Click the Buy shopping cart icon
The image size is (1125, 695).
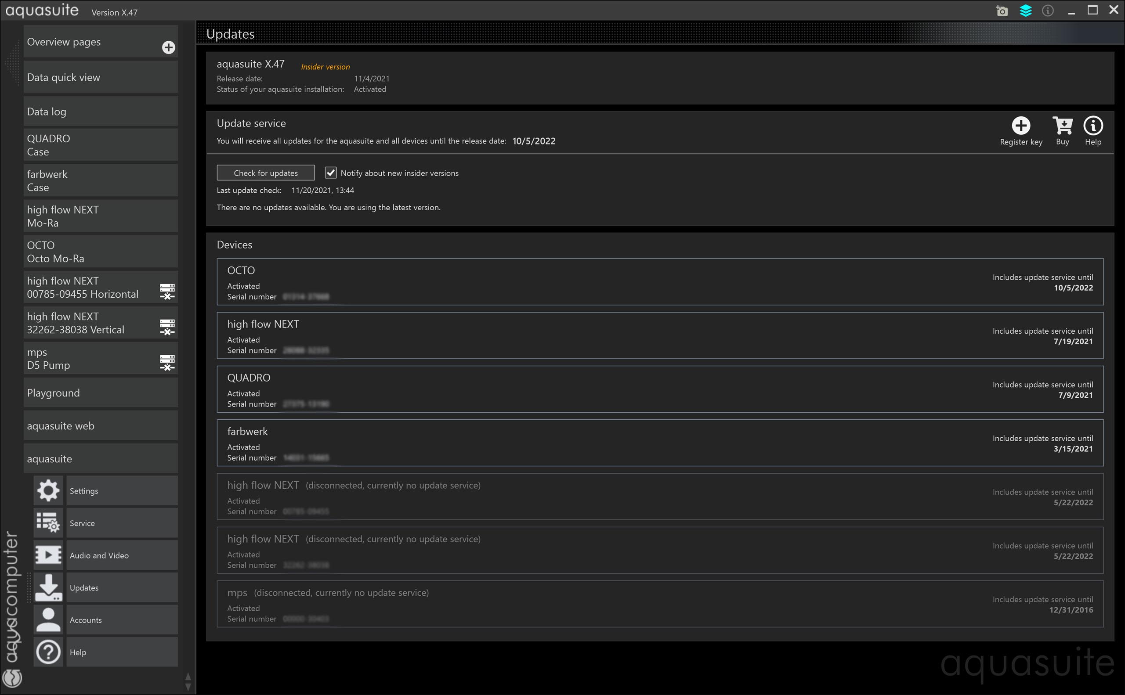[1063, 126]
